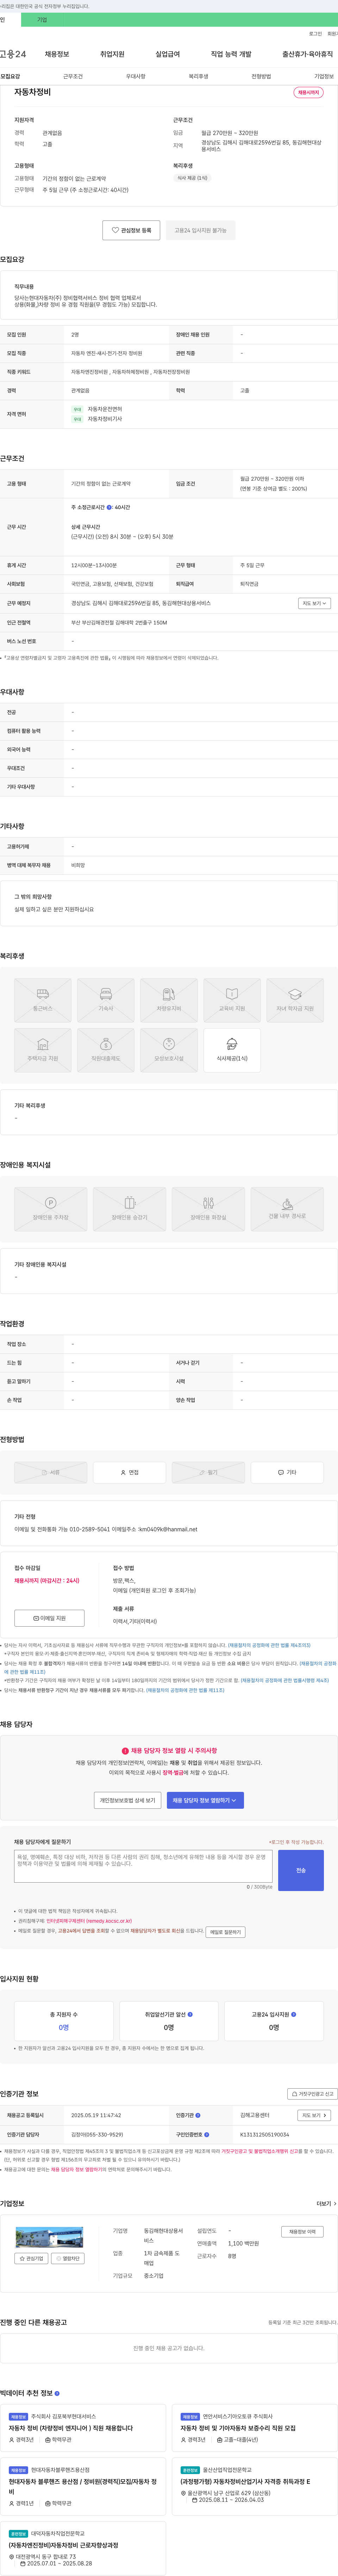Click the 메일로 질문하기 button
The height and width of the screenshot is (2576, 338).
(x=225, y=1932)
